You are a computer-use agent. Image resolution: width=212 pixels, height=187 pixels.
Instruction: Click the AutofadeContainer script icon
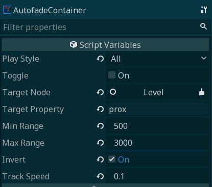coord(7,10)
